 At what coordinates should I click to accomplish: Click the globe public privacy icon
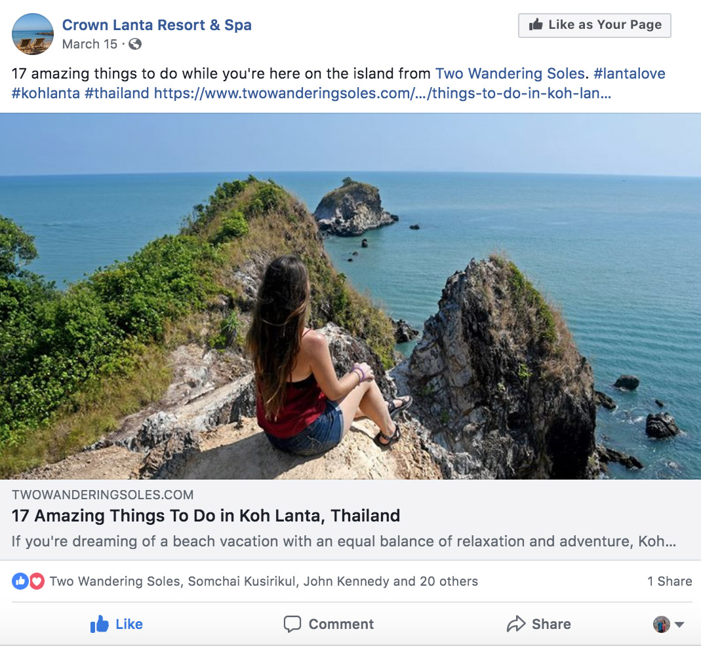point(135,45)
